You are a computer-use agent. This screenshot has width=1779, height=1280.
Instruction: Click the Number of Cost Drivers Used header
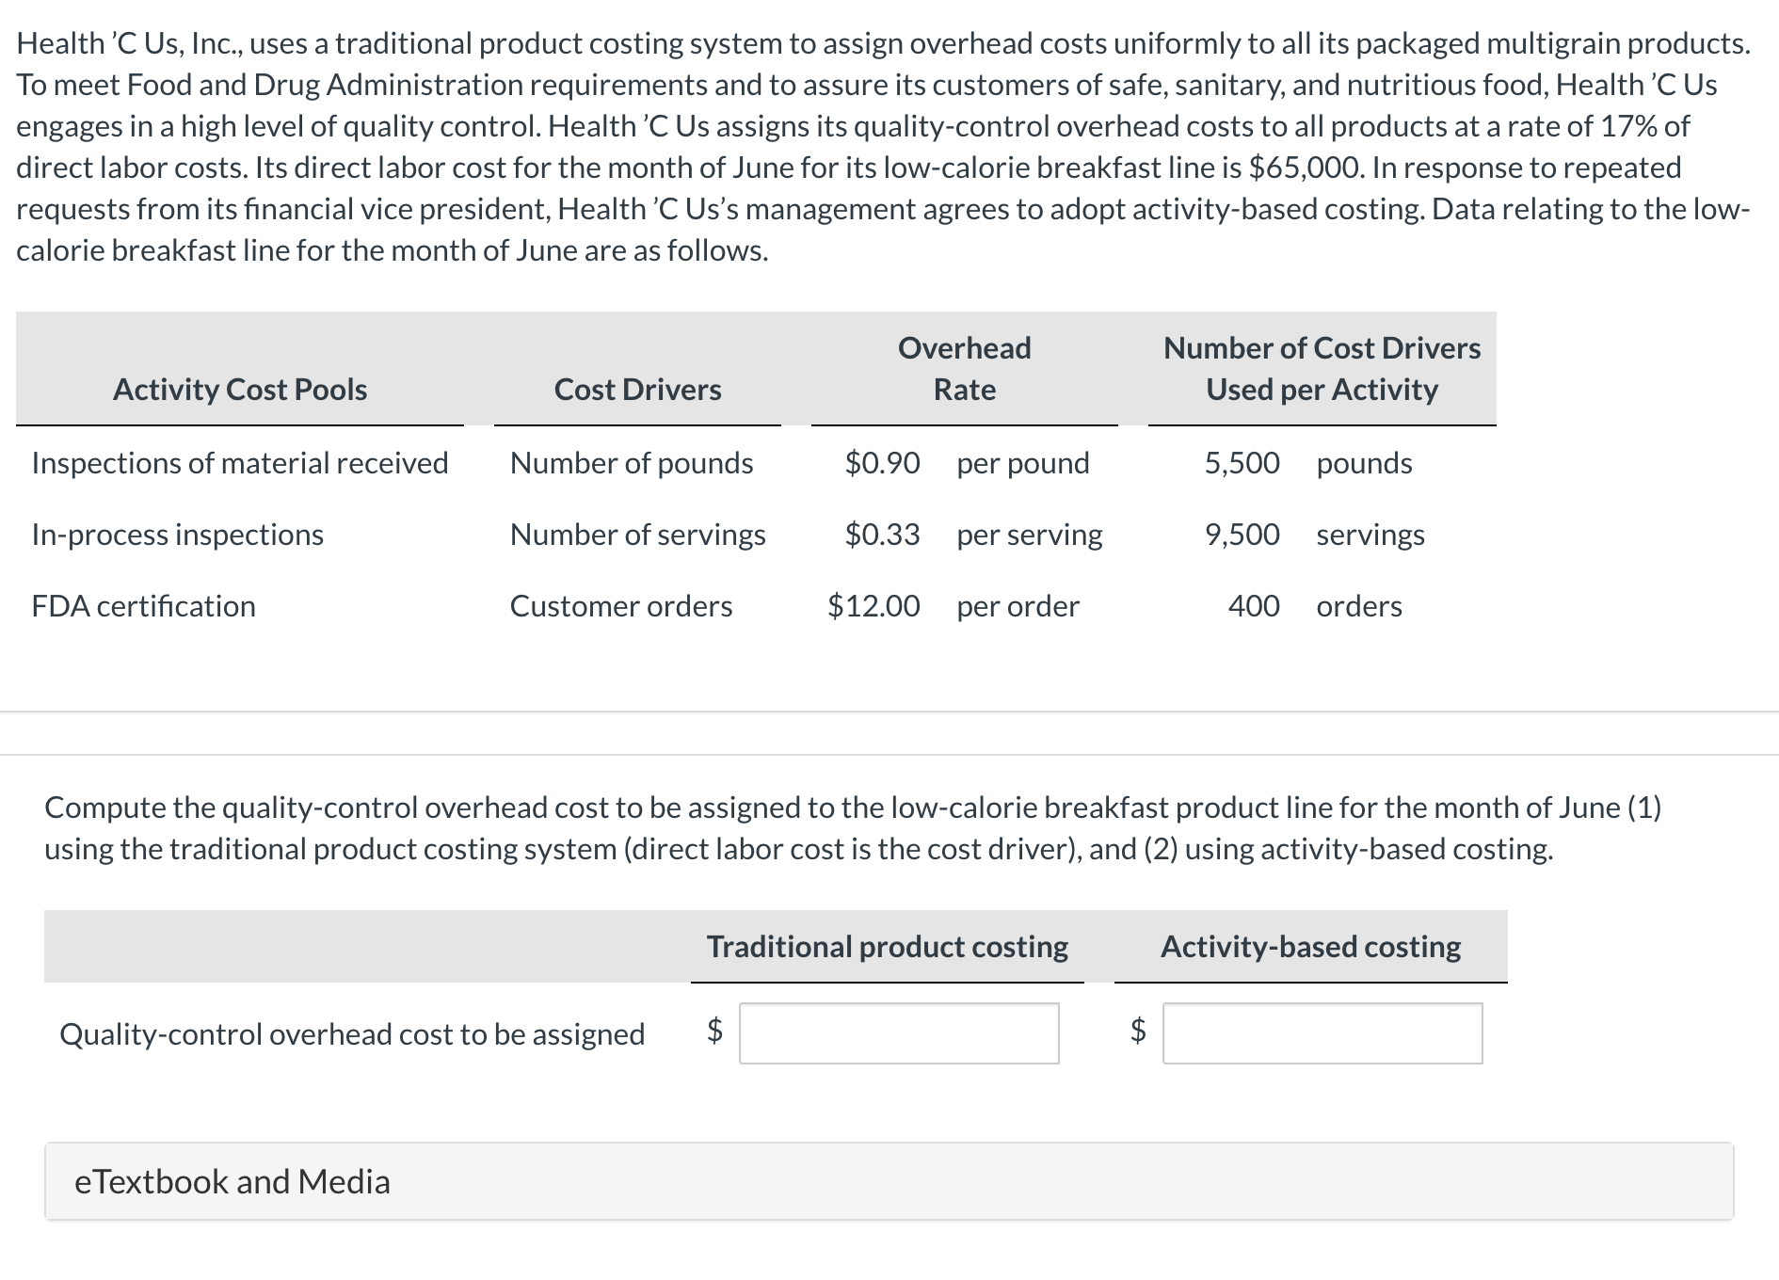[1322, 369]
